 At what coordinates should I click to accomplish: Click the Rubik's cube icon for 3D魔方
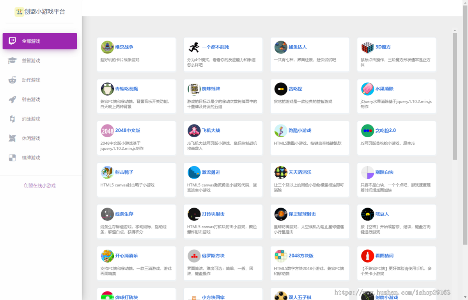click(x=367, y=47)
